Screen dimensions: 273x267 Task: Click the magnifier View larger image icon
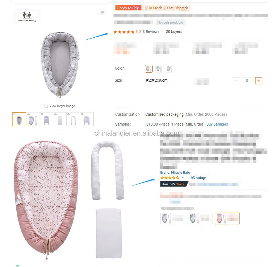(x=46, y=106)
